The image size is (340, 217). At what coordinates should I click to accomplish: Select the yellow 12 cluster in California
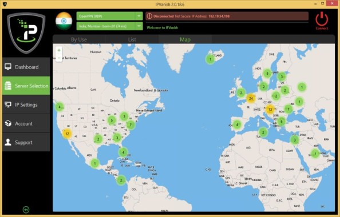tap(67, 134)
